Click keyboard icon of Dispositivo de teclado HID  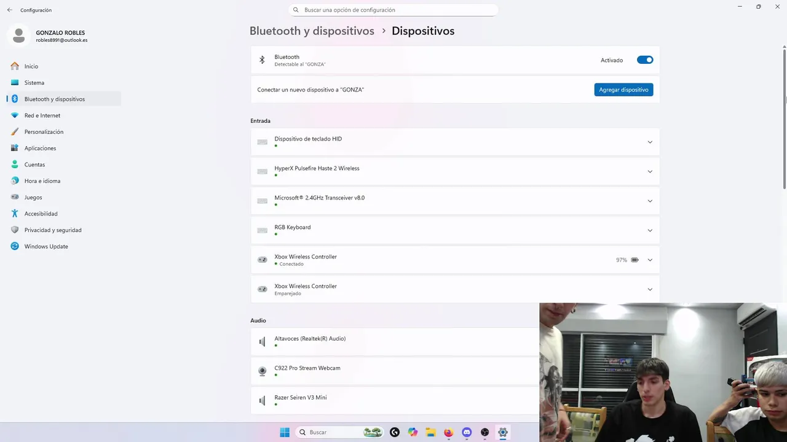tap(263, 142)
